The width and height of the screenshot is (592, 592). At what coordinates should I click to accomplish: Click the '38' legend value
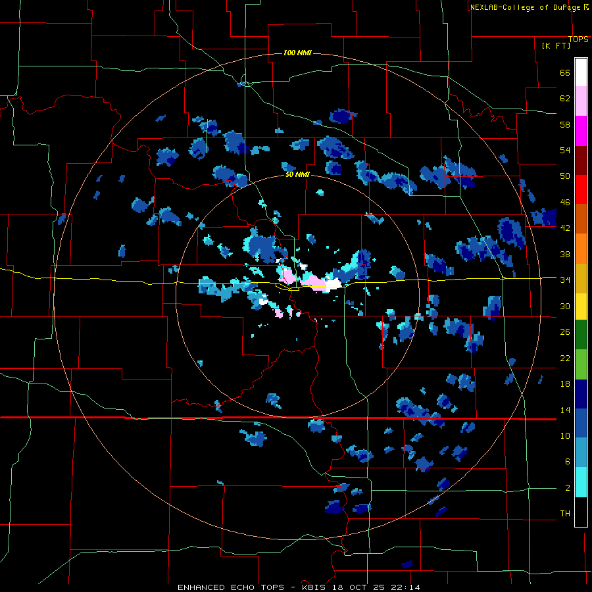565,254
